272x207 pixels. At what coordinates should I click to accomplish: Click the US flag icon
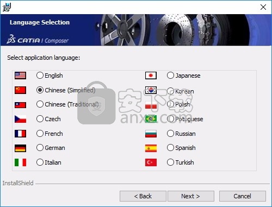tap(20, 76)
